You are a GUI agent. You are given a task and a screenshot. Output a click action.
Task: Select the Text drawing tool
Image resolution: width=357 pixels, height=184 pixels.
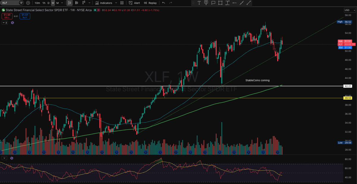199,3
